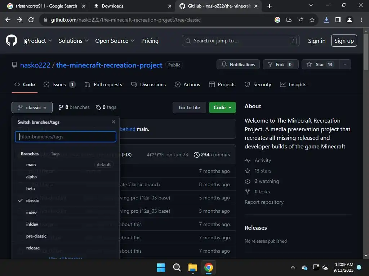Open the Discussions tab
The image size is (369, 276).
click(148, 84)
